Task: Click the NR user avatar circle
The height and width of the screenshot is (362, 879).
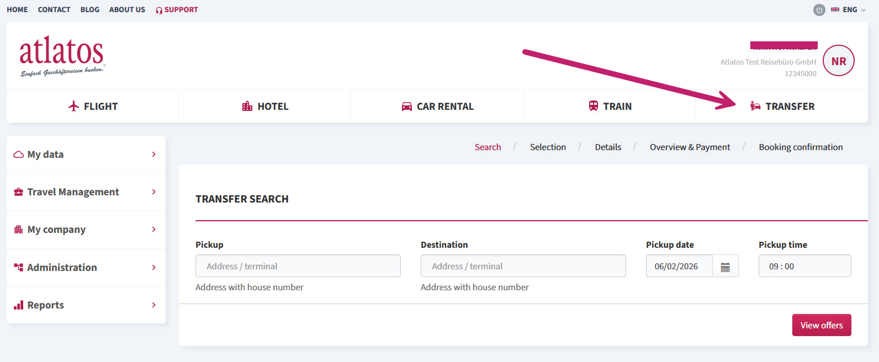Action: [x=839, y=61]
